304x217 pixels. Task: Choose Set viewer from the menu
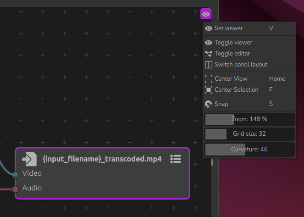(x=228, y=28)
